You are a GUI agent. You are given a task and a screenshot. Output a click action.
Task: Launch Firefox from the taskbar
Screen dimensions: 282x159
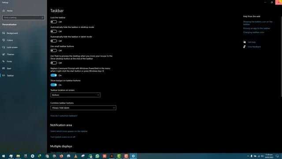(61, 156)
